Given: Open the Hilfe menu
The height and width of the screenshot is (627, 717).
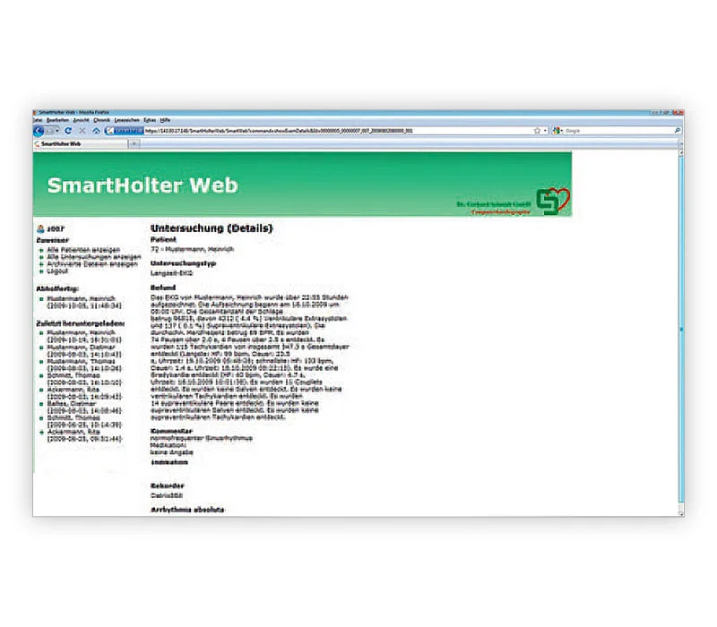Looking at the screenshot, I should (165, 120).
